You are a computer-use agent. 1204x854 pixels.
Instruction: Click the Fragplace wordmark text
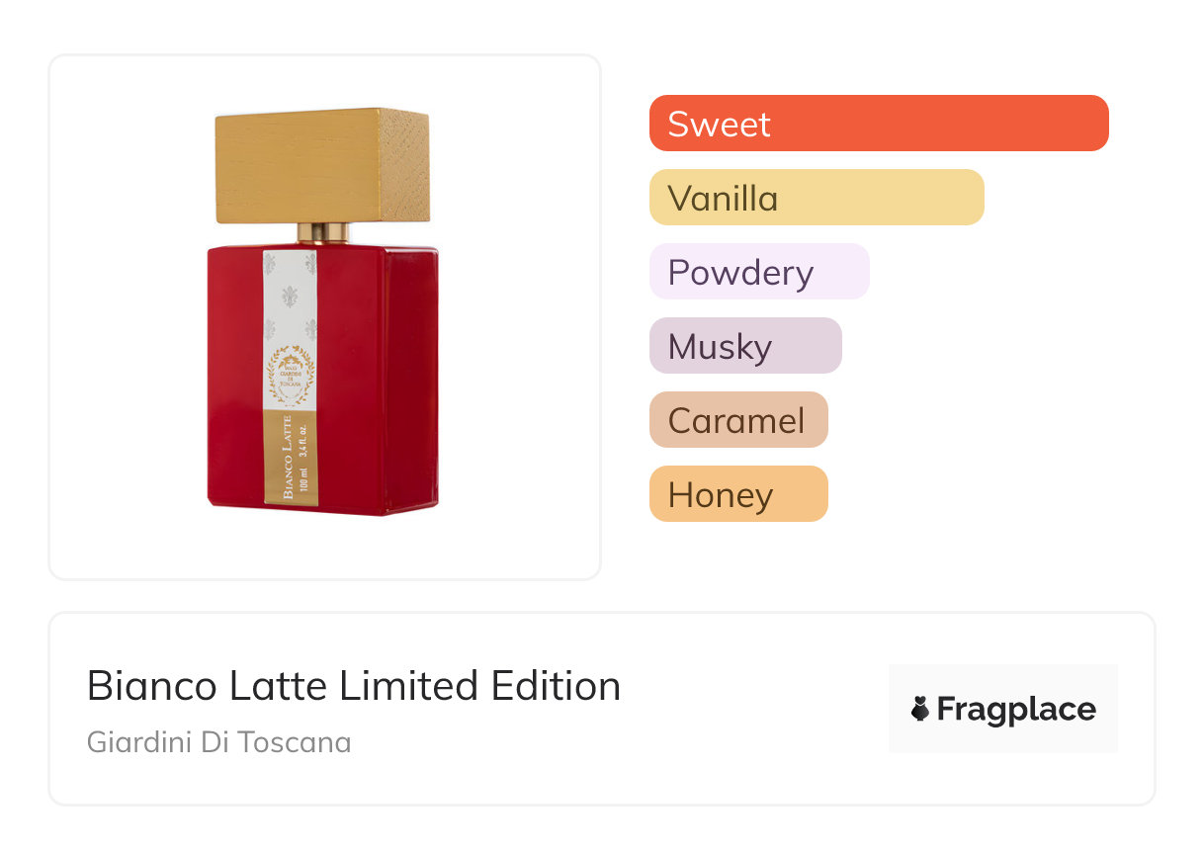tap(1016, 709)
